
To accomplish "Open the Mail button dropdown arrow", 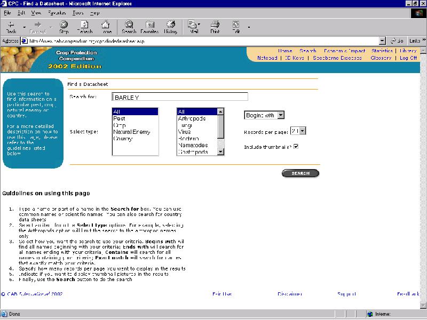I will coord(199,24).
